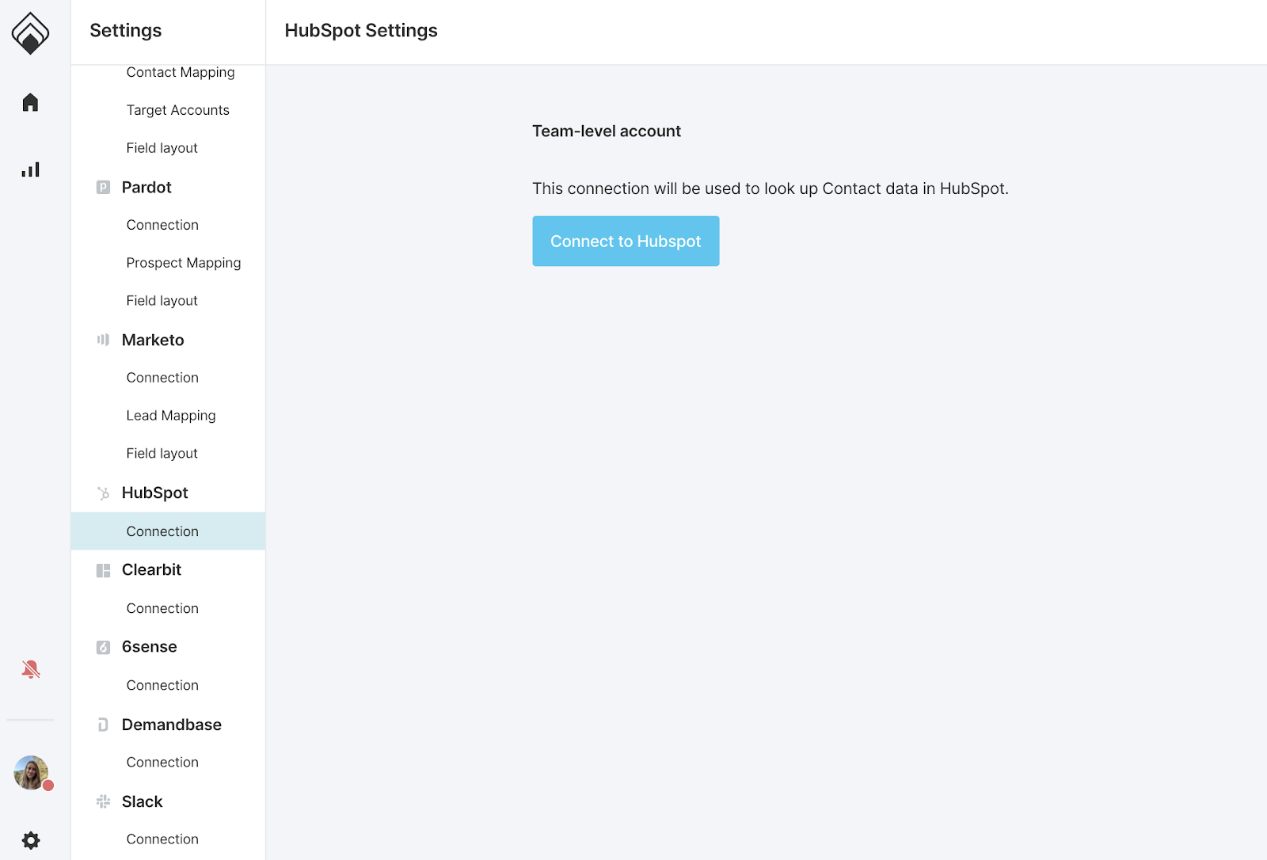Image resolution: width=1267 pixels, height=860 pixels.
Task: Open the settings gear icon
Action: (x=30, y=840)
